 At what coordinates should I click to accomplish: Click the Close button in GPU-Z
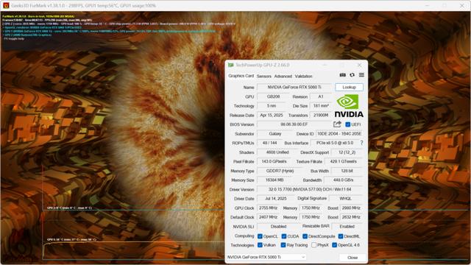[x=353, y=258]
